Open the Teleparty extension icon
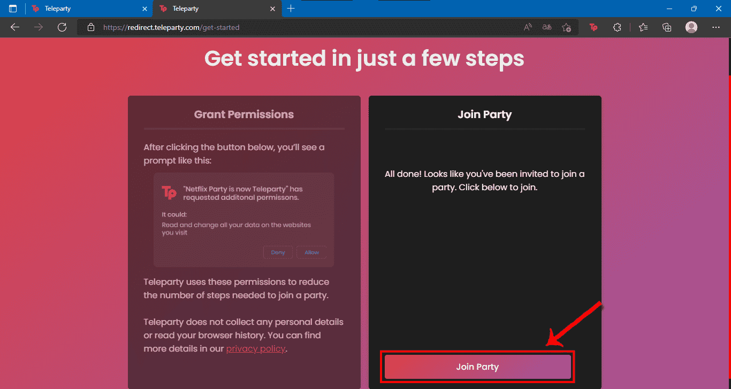731x389 pixels. click(x=593, y=27)
